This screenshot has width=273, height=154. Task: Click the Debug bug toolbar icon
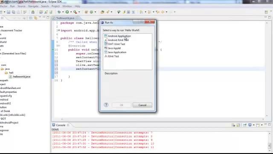pos(59,12)
